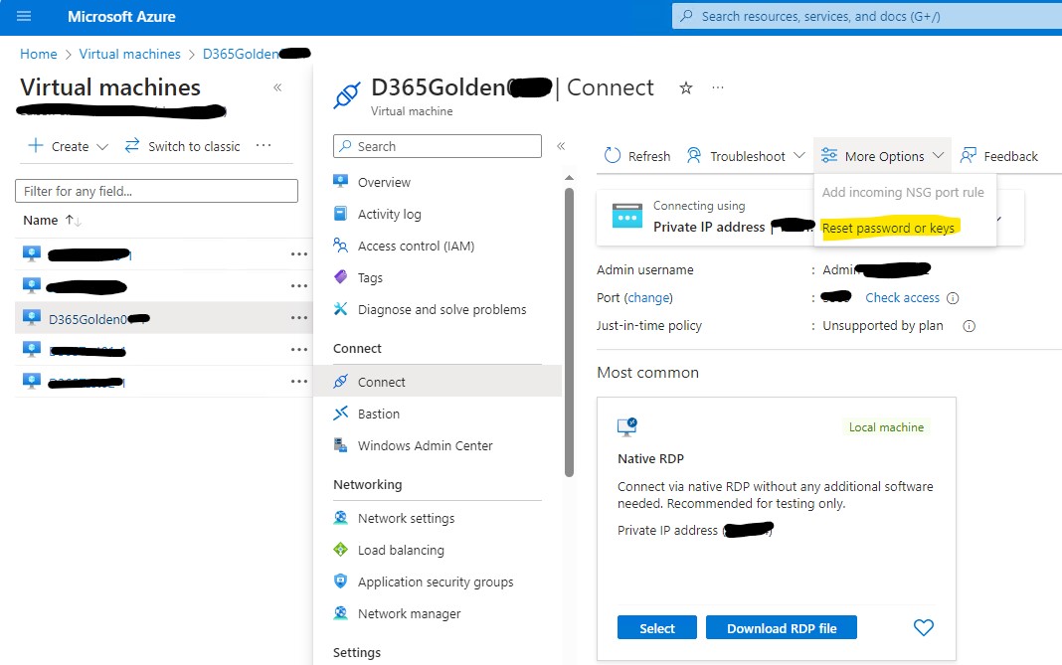Click the Overview monitor icon
The height and width of the screenshot is (665, 1062).
pyautogui.click(x=341, y=181)
